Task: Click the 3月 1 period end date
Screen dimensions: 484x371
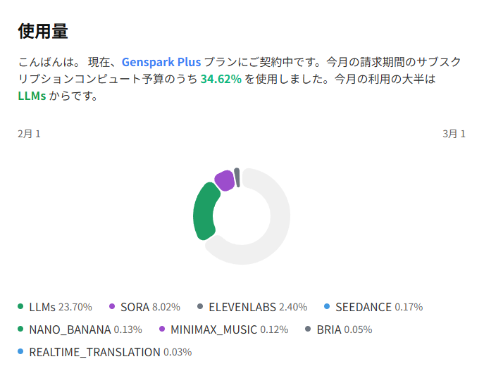Action: (454, 134)
